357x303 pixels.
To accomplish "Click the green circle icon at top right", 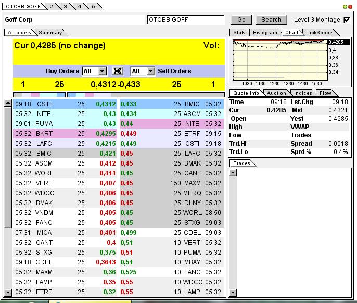I will click(x=345, y=7).
